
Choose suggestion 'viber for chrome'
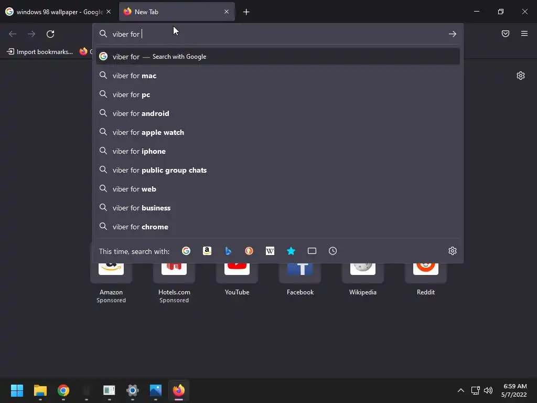[278, 227]
